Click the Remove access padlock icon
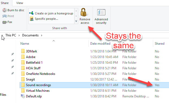Image resolution: width=169 pixels, height=103 pixels. tap(84, 12)
